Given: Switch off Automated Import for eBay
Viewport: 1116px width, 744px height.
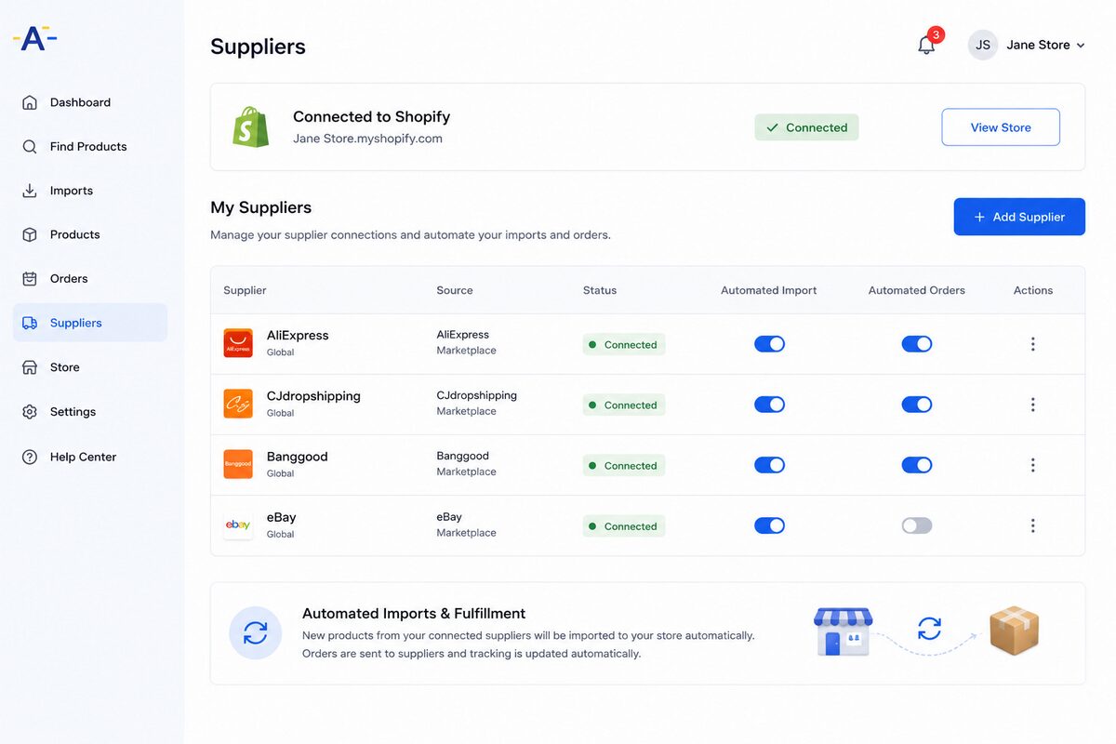Looking at the screenshot, I should tap(769, 525).
